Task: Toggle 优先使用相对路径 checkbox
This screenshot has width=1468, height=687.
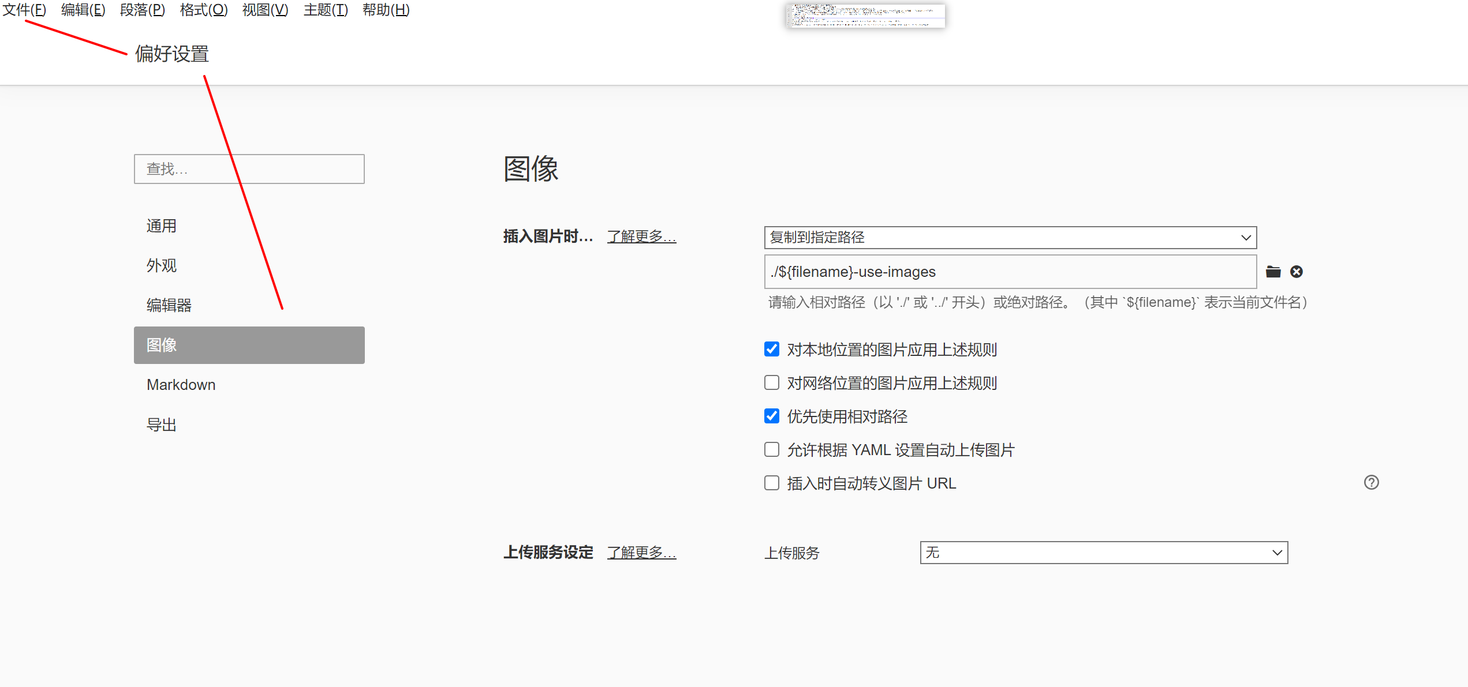Action: pyautogui.click(x=772, y=416)
